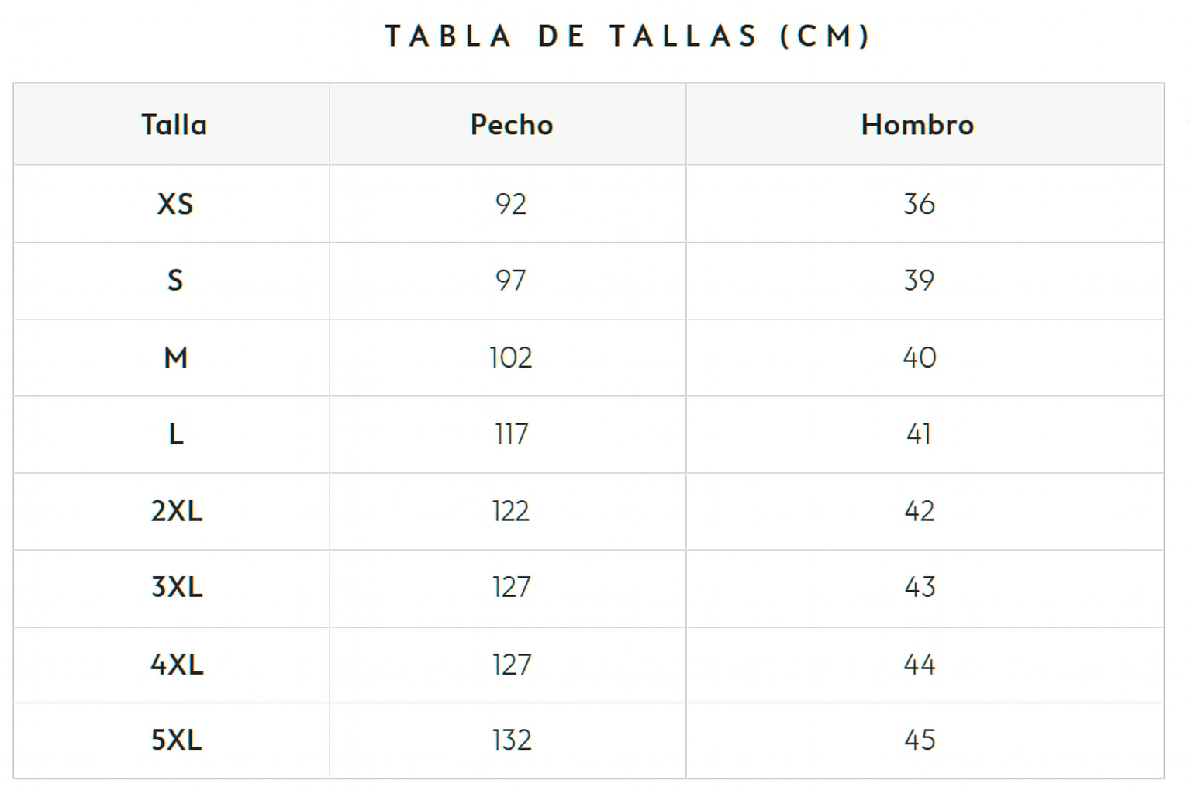Screen dimensions: 1191x794
Task: Click the 2XL size row label
Action: [177, 511]
